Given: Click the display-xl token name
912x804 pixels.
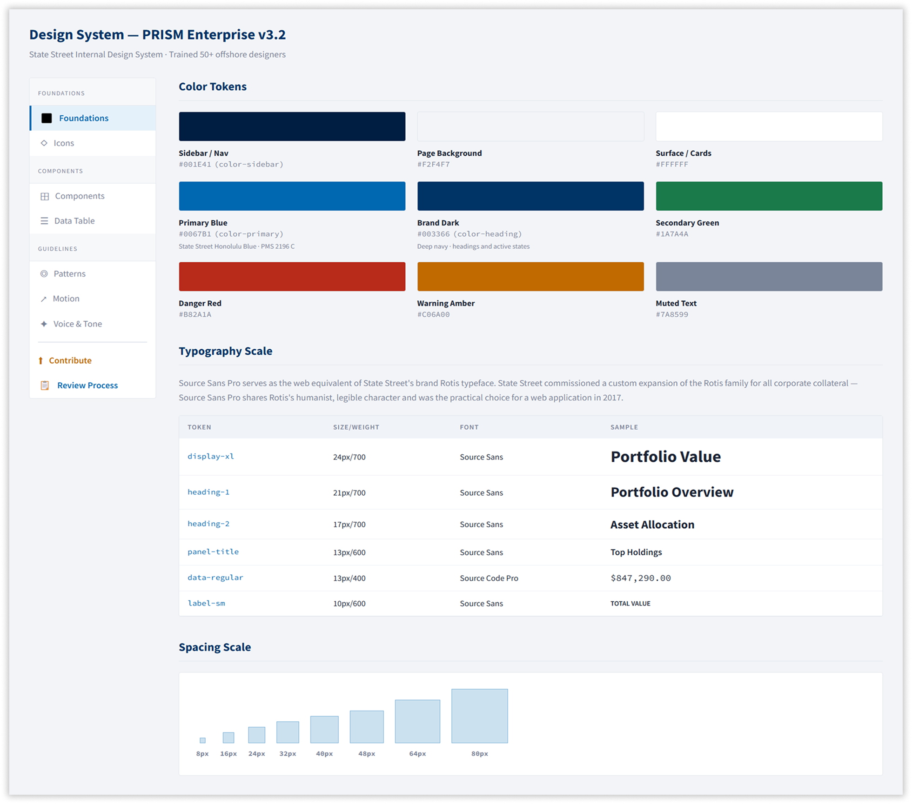Looking at the screenshot, I should click(x=211, y=457).
